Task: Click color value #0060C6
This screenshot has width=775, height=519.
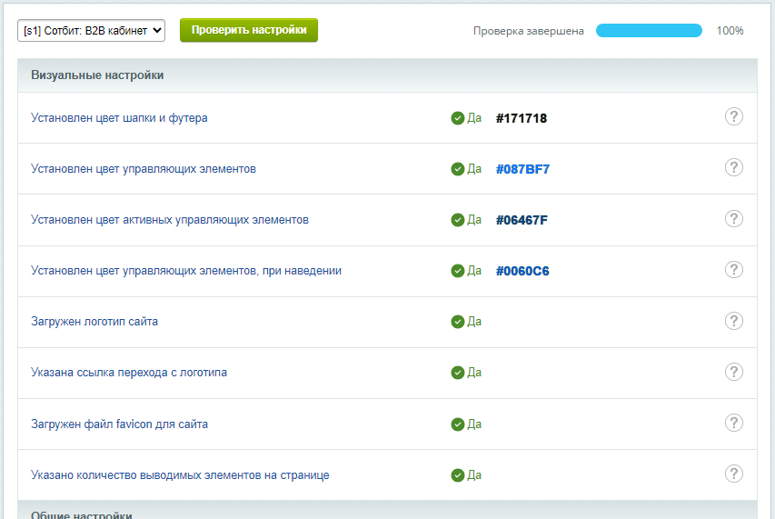Action: pos(522,272)
